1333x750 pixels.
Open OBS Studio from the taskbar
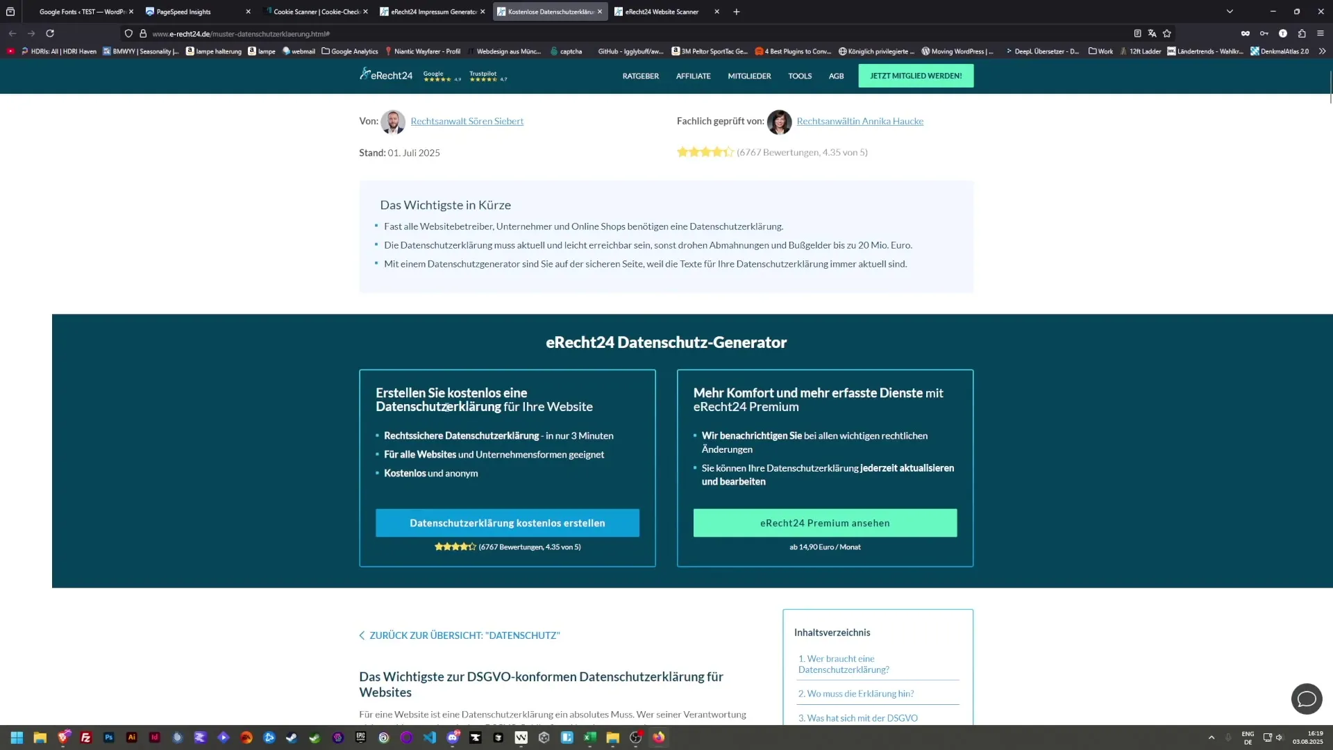tap(635, 737)
